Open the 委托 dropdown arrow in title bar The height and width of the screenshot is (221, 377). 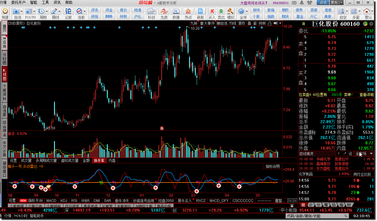pos(341,3)
